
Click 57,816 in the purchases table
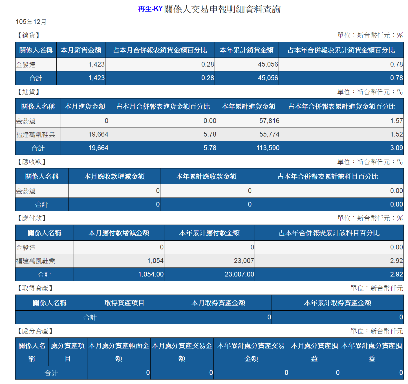coord(269,121)
